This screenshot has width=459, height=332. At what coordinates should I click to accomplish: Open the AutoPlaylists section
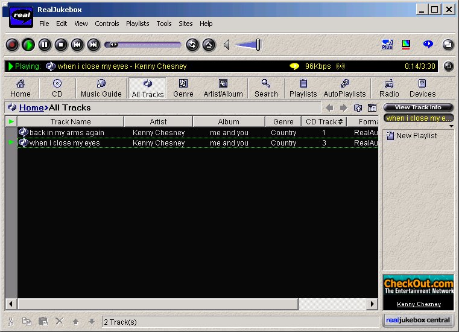pos(344,88)
